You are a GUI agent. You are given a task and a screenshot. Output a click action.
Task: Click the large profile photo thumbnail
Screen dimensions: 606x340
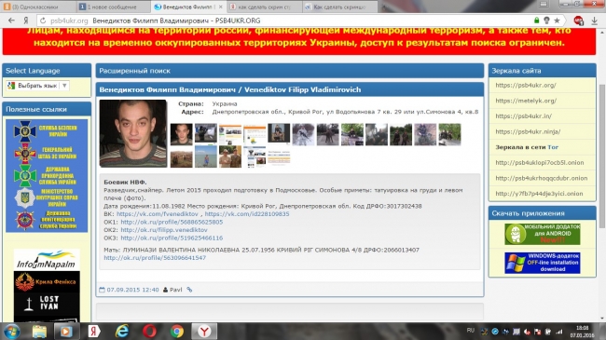(x=133, y=133)
